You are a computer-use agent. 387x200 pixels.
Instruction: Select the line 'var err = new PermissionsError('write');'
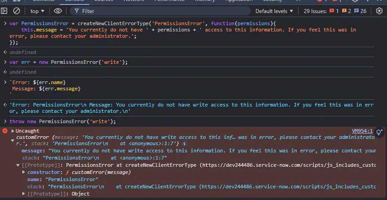(x=69, y=62)
